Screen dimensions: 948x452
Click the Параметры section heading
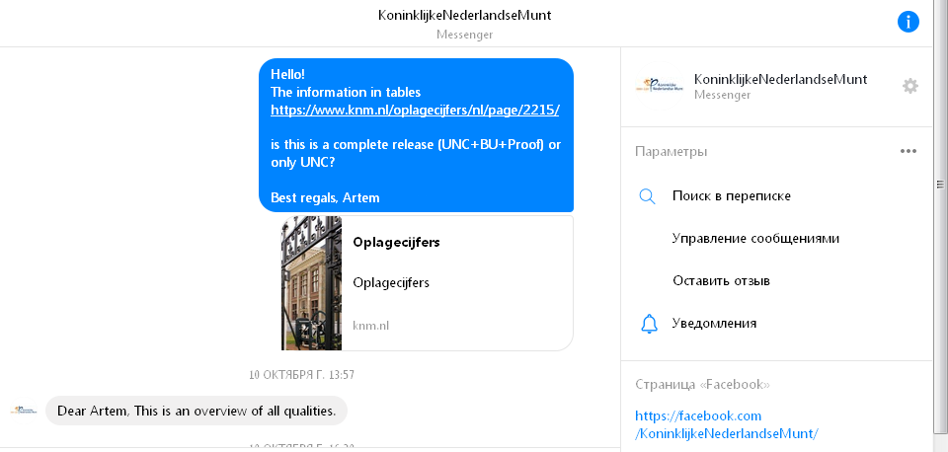pyautogui.click(x=671, y=151)
